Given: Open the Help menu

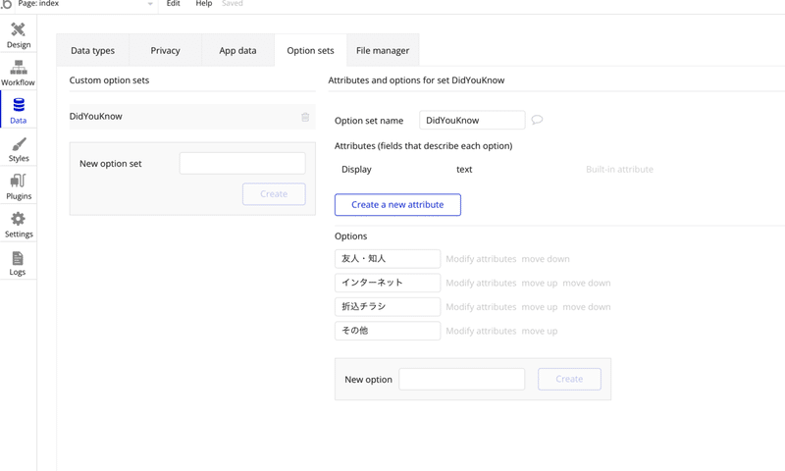Looking at the screenshot, I should pos(203,4).
